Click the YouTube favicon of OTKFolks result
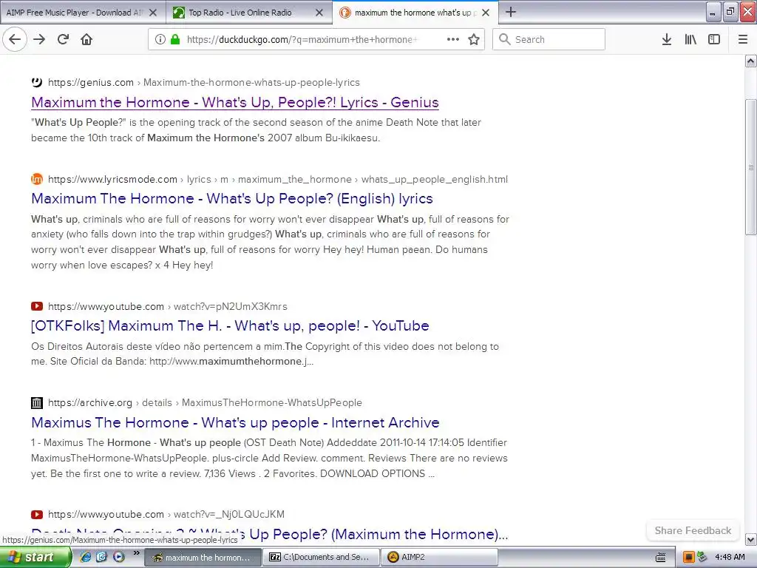The width and height of the screenshot is (757, 568). [x=37, y=306]
